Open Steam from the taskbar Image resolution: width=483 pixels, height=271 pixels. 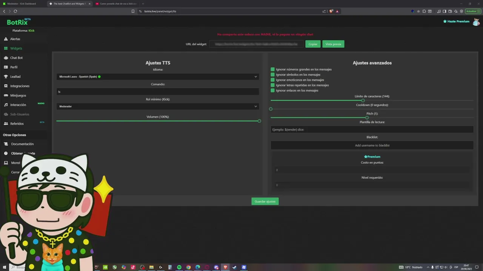coord(234,267)
